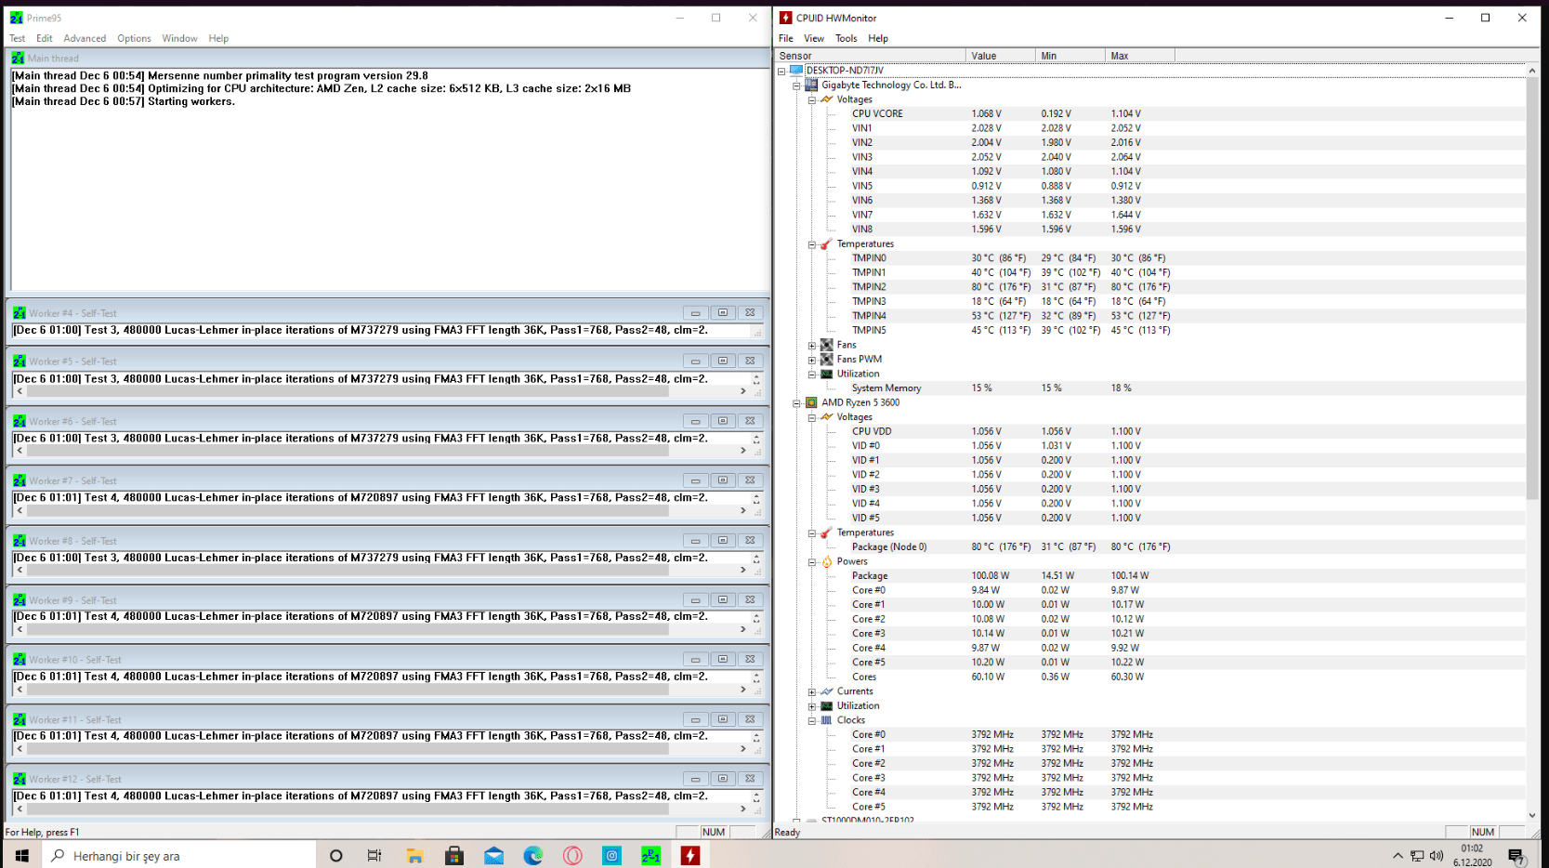The height and width of the screenshot is (868, 1549).
Task: Select the TMPIN2 temperature row
Action: pos(1152,287)
